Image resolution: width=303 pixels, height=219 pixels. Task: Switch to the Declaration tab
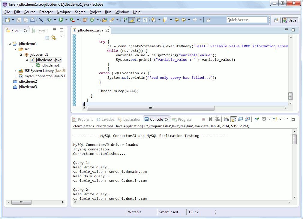(130, 120)
